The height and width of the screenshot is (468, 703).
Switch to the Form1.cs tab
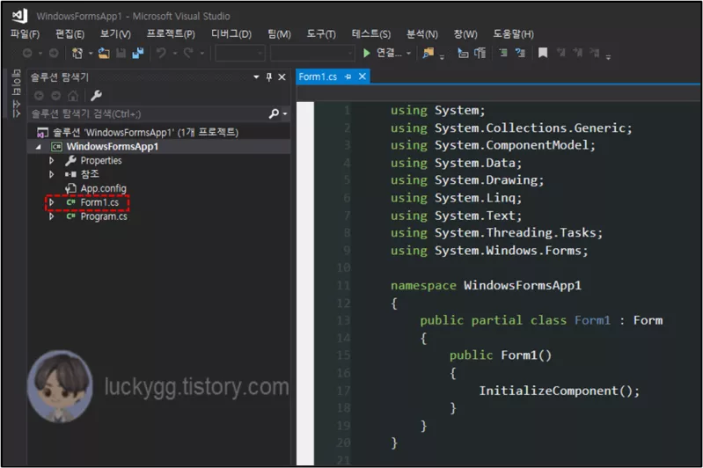[318, 77]
